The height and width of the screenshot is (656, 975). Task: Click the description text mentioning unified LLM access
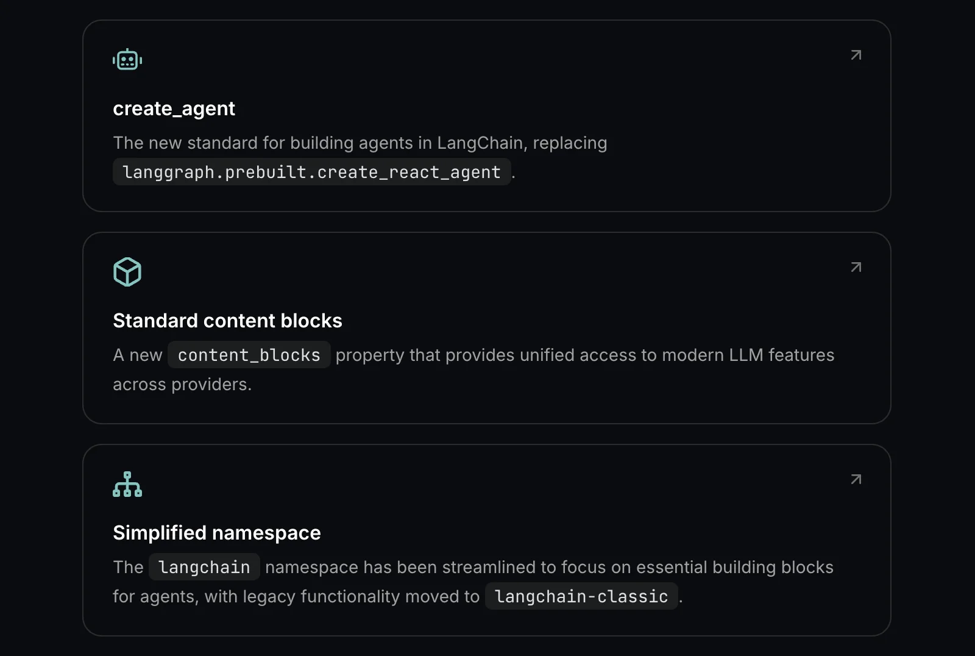click(585, 355)
